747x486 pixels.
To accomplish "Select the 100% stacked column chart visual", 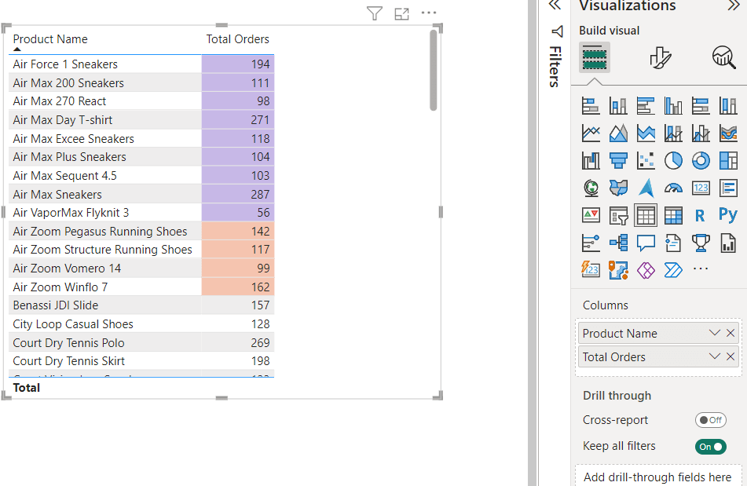I will [728, 106].
